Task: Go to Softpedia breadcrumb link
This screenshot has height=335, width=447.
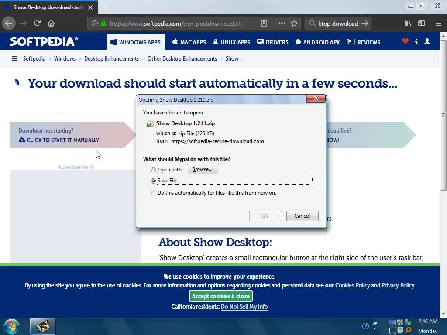Action: (x=34, y=59)
